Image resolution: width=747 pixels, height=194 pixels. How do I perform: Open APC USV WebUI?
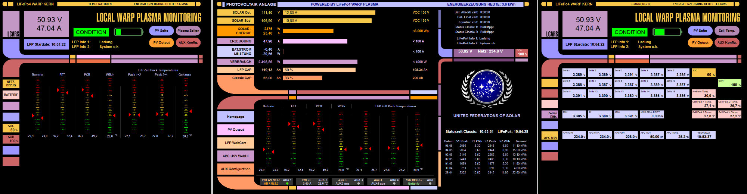[x=235, y=156]
